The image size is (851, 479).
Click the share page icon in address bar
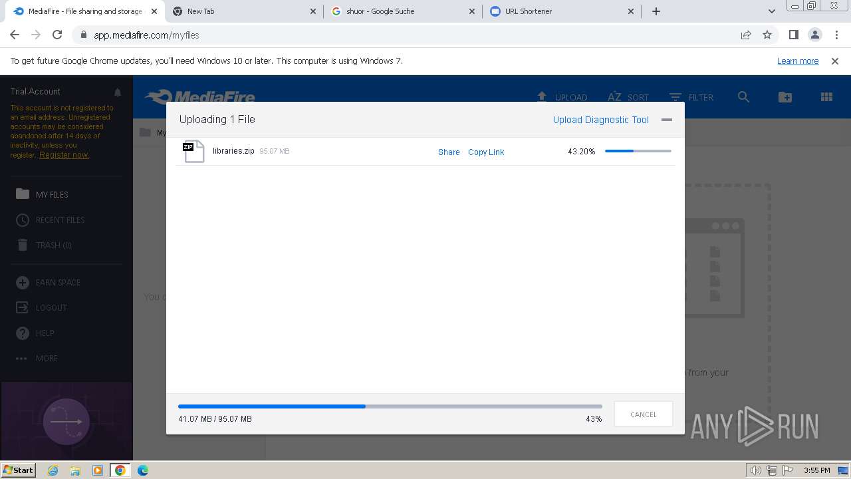746,35
